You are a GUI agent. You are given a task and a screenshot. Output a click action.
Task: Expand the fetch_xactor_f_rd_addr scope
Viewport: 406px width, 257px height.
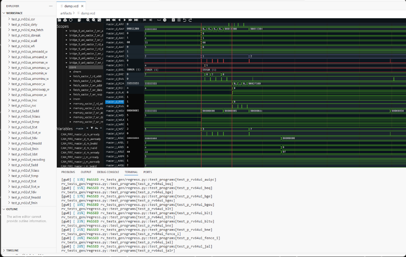(x=70, y=76)
